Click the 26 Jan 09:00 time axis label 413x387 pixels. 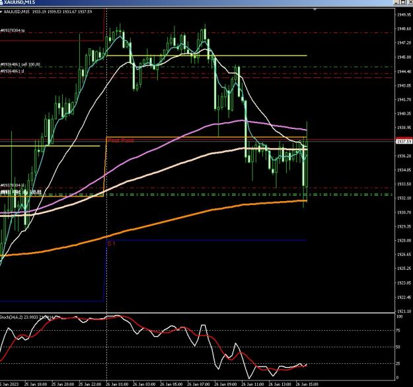point(225,384)
